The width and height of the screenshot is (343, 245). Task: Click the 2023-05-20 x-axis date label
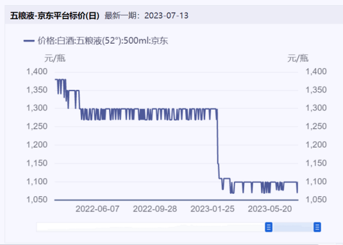click(x=270, y=209)
